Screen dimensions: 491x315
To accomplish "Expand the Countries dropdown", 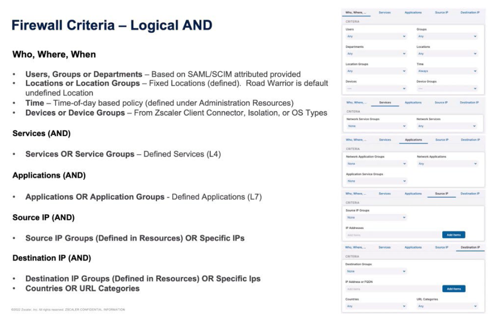I will (376, 307).
